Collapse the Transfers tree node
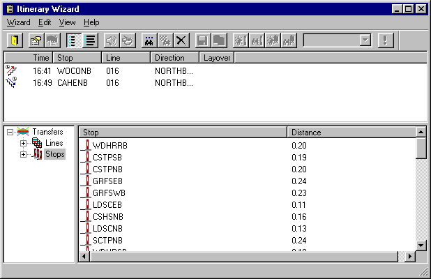 click(10, 132)
